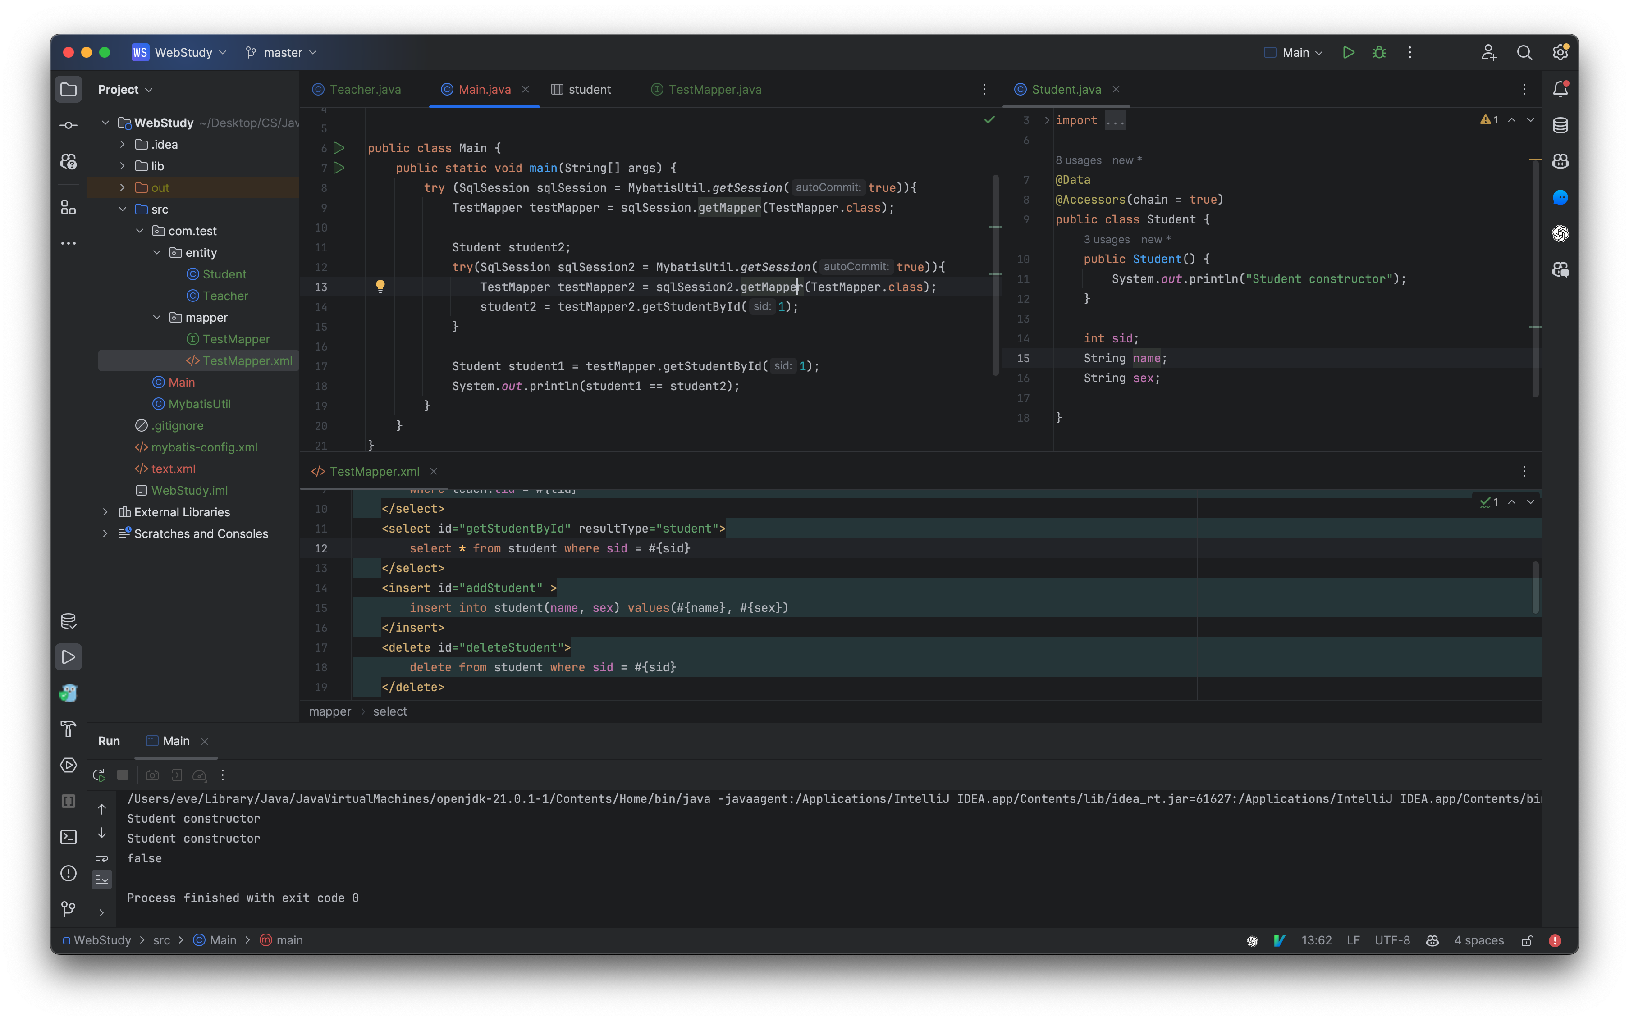Open the Terminal tool window
The height and width of the screenshot is (1021, 1629).
[x=68, y=837]
